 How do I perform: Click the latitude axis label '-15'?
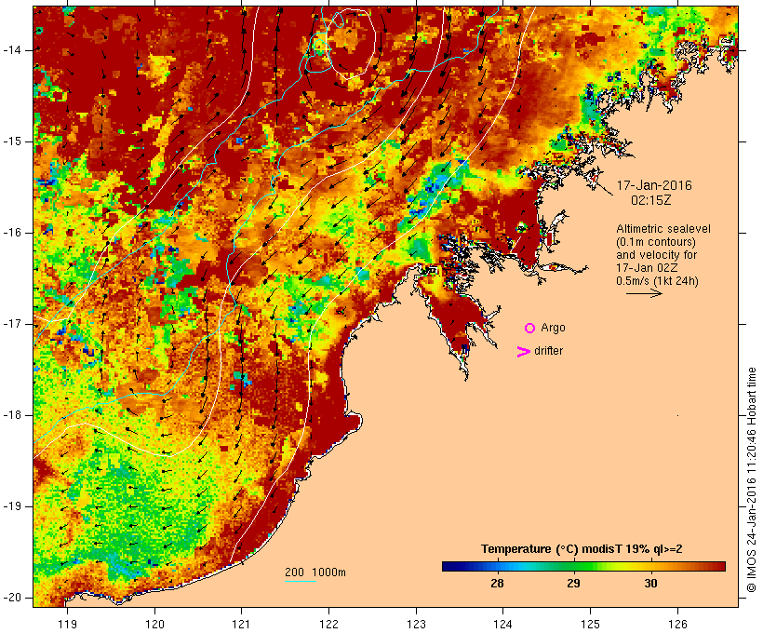(11, 141)
